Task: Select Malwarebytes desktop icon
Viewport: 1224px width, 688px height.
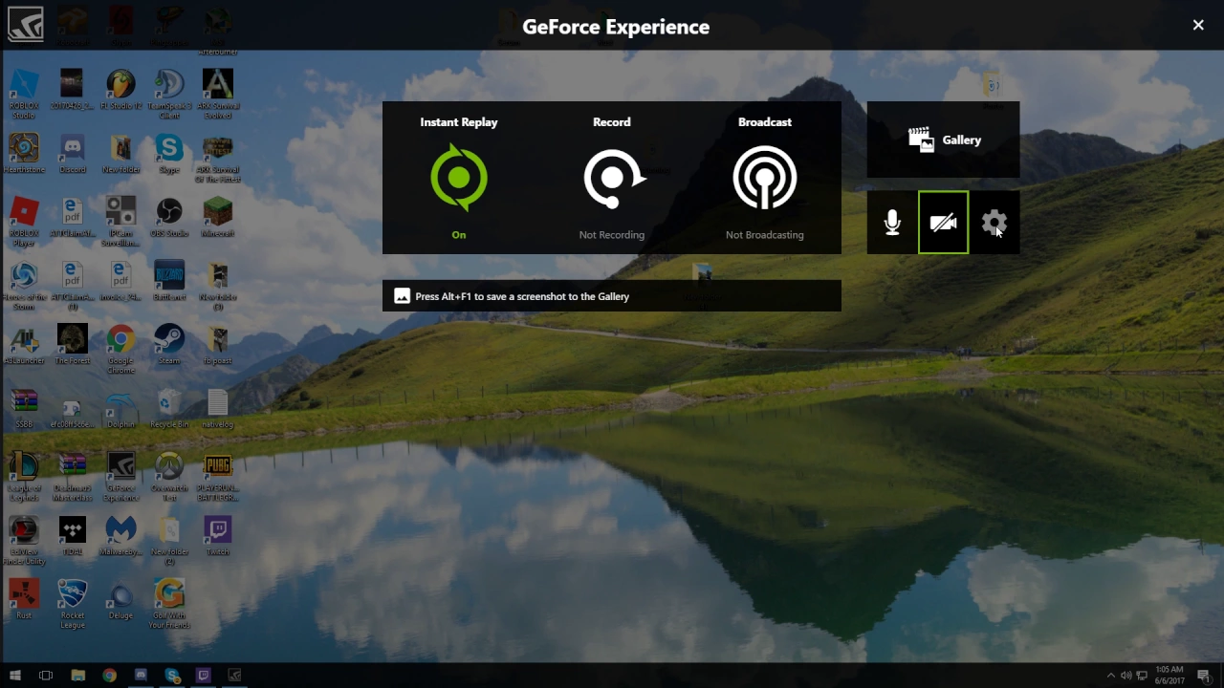Action: [x=120, y=536]
